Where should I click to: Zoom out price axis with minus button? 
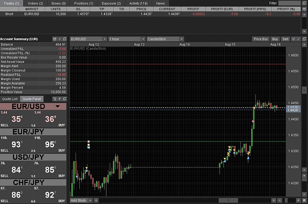(x=304, y=194)
